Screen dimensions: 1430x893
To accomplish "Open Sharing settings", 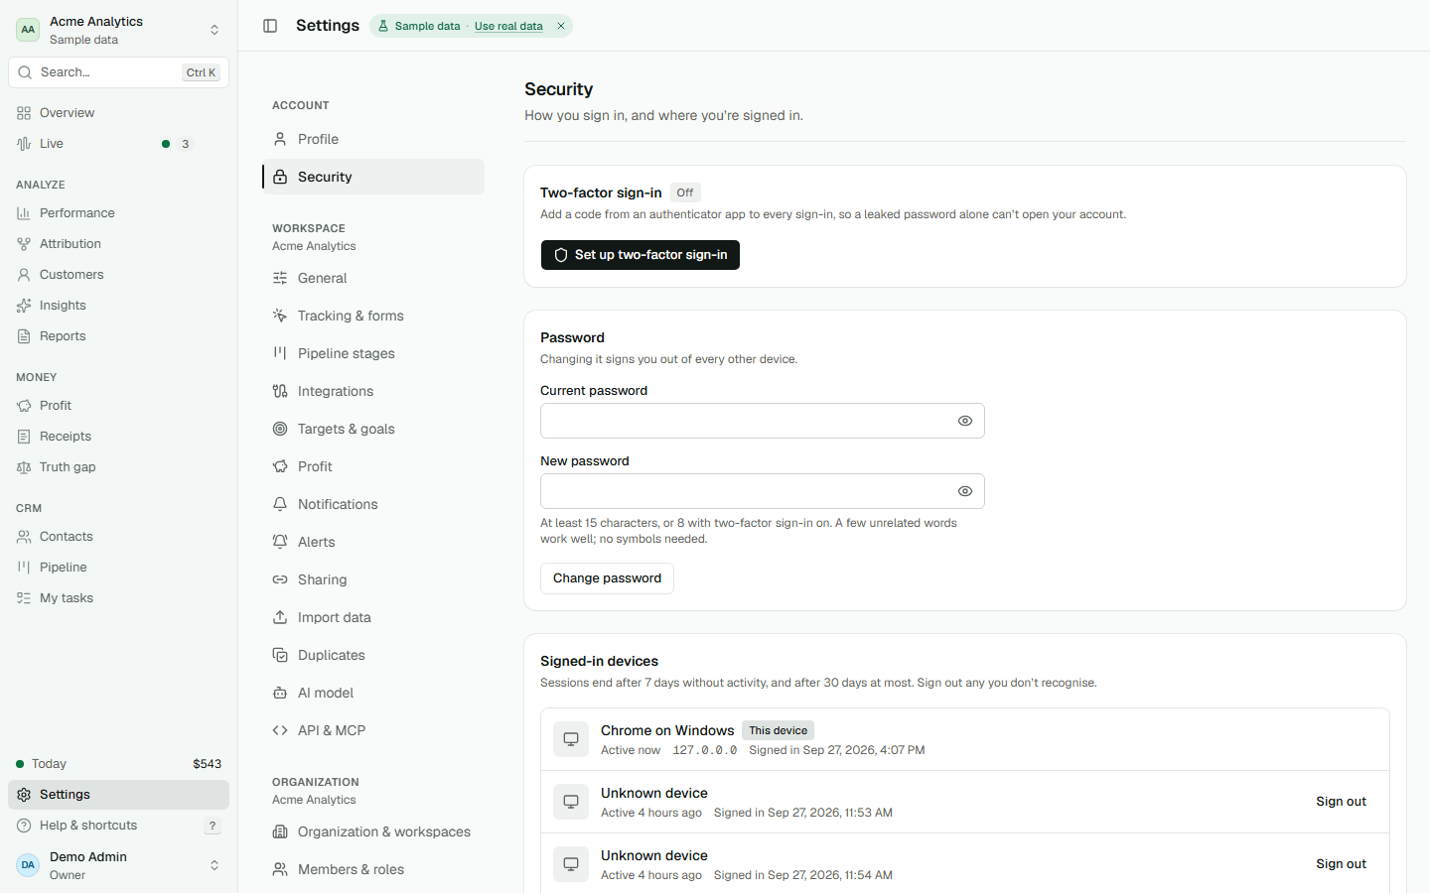I will [x=373, y=579].
